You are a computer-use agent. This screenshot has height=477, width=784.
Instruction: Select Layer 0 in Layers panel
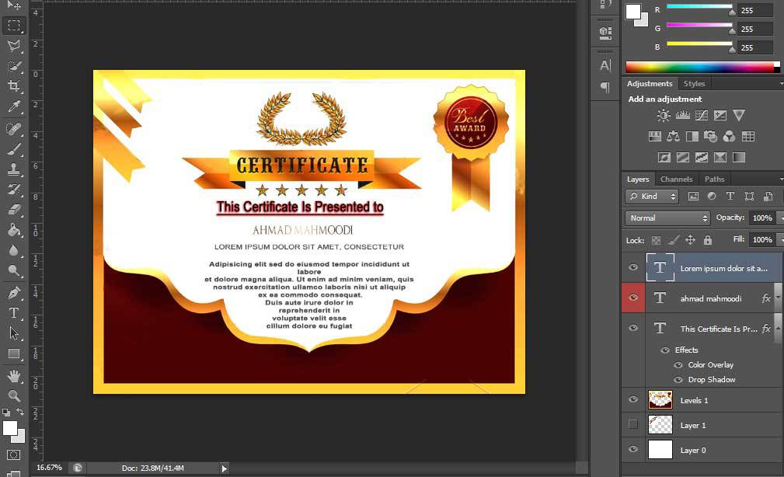(x=693, y=450)
